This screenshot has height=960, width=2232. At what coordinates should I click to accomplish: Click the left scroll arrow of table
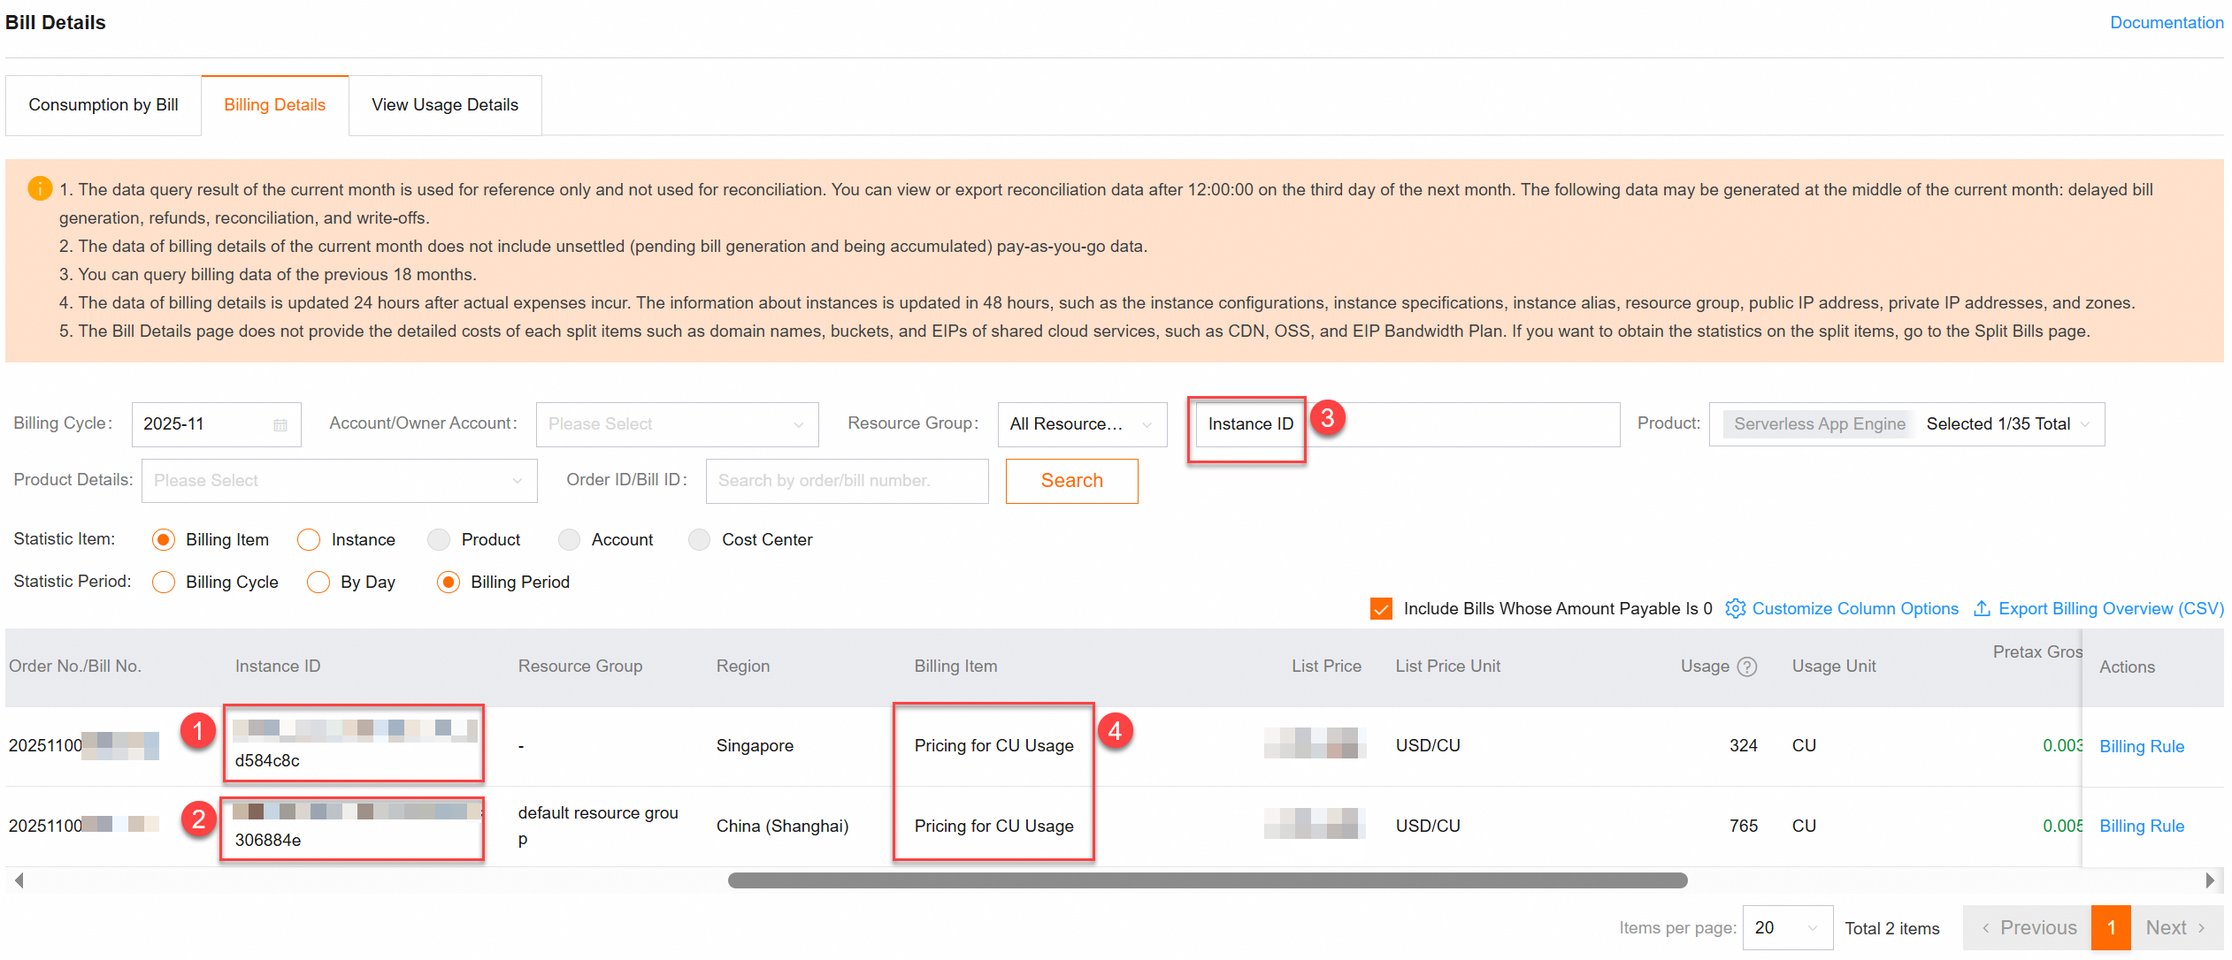(x=19, y=880)
